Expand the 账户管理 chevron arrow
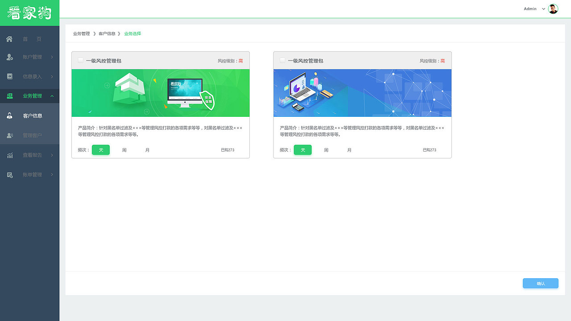 (52, 57)
